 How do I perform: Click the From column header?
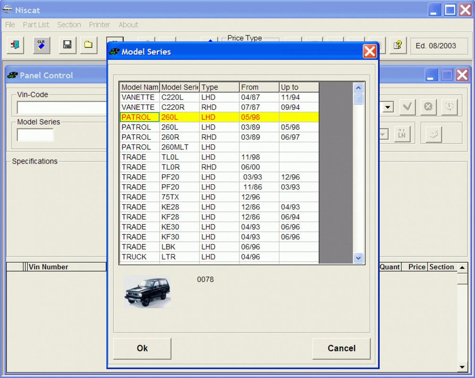point(259,87)
